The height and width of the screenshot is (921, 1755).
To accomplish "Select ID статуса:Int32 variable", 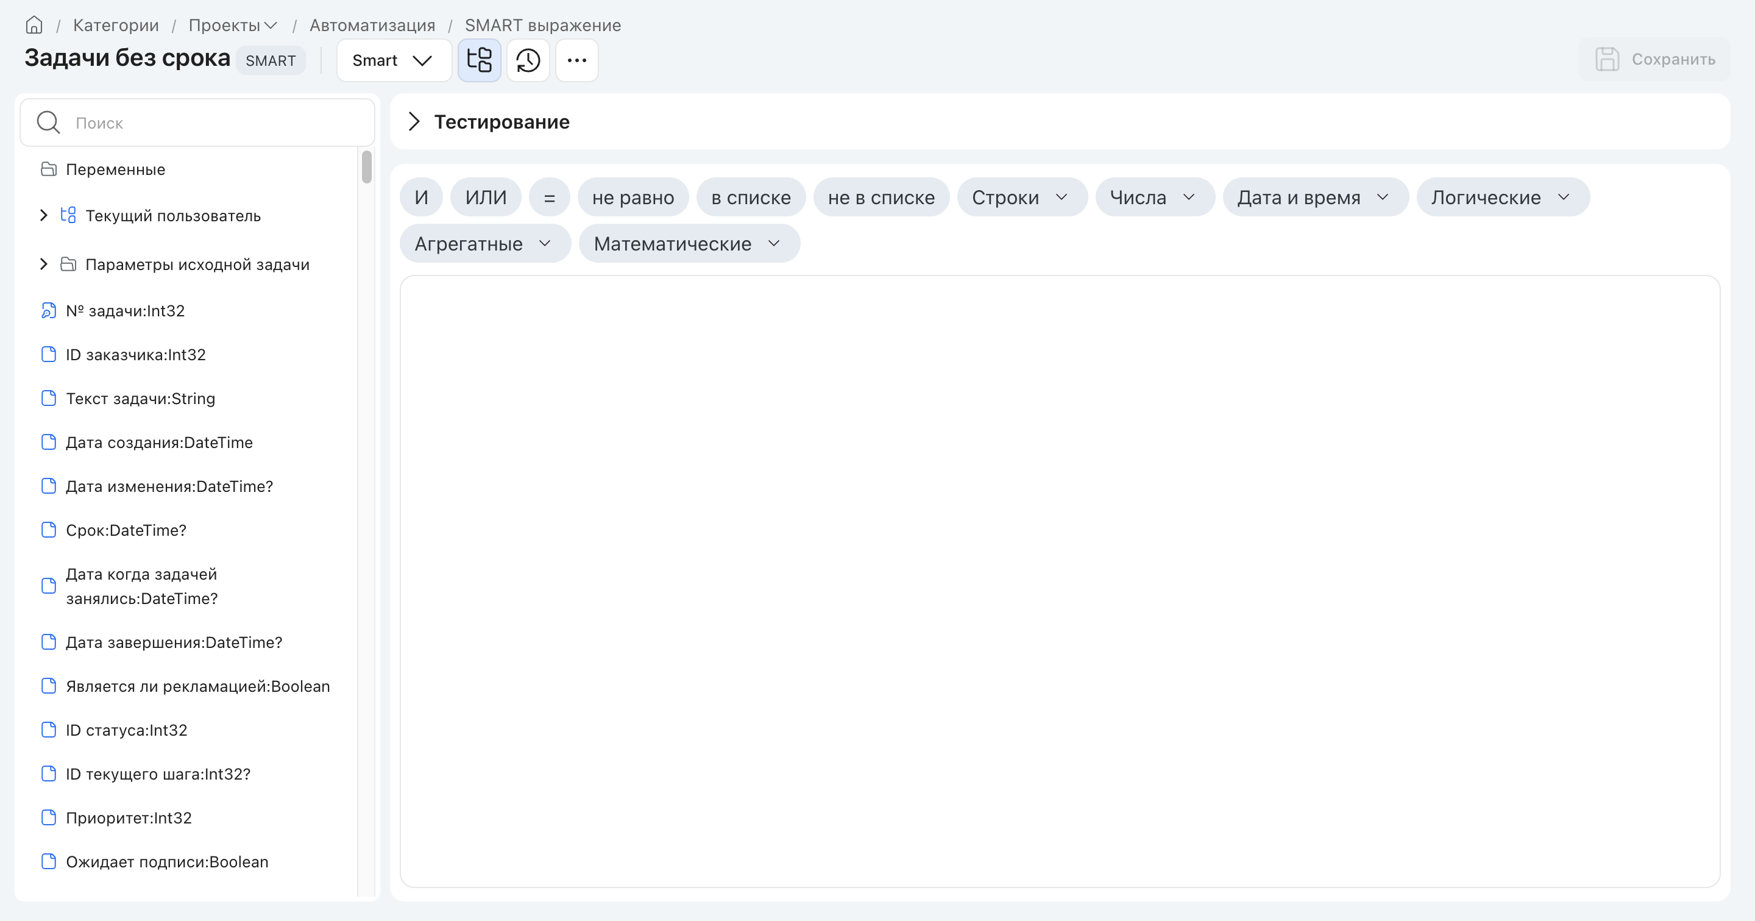I will pos(127,730).
